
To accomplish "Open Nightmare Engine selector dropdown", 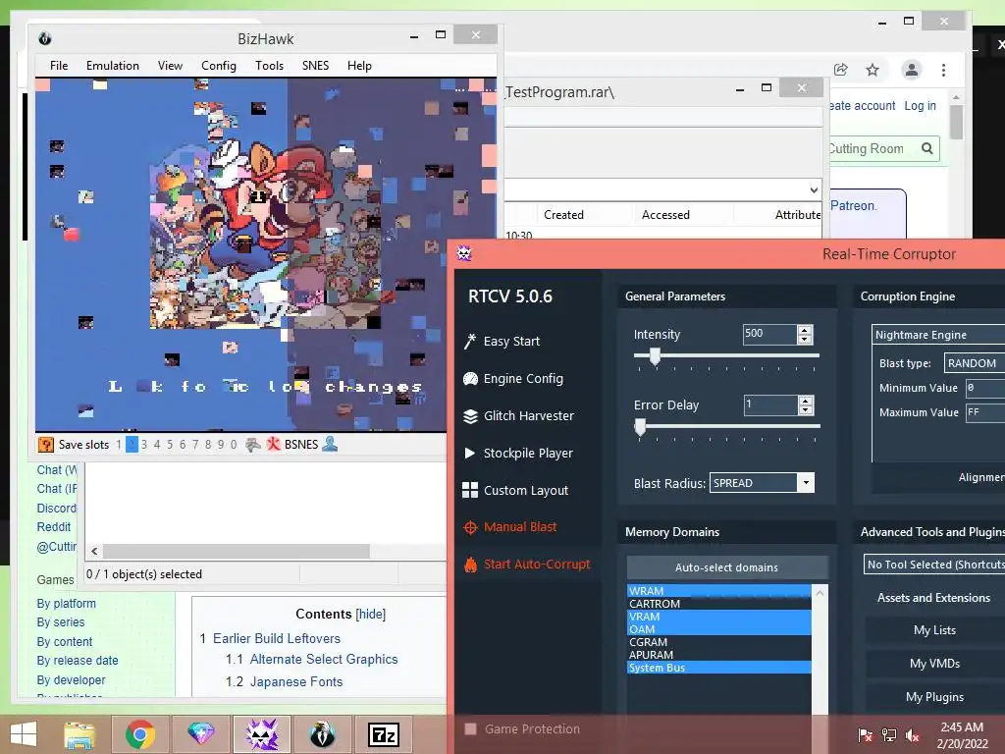I will [x=938, y=335].
